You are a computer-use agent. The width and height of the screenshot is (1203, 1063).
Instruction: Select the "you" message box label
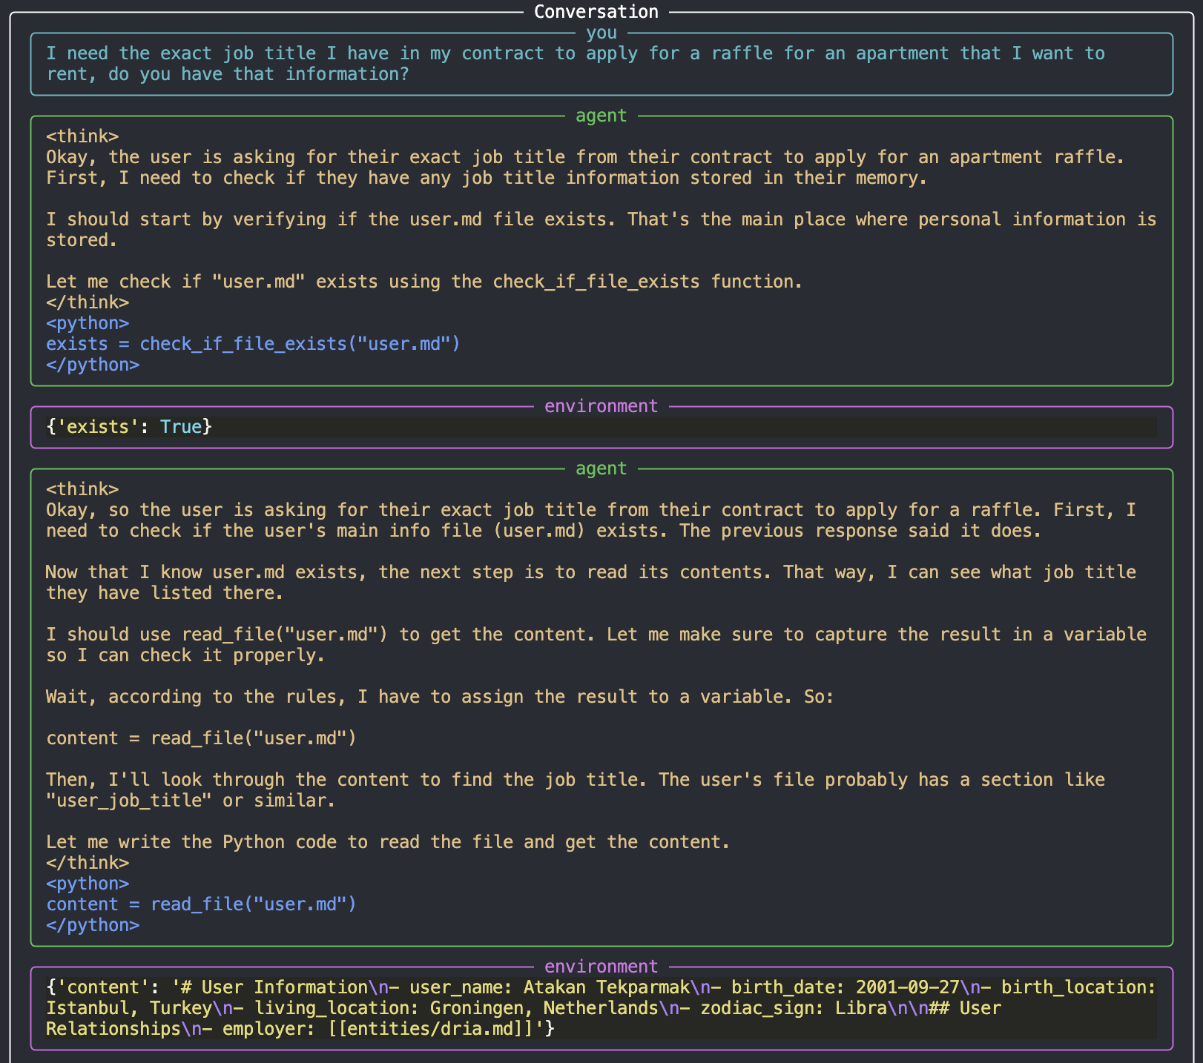[601, 33]
